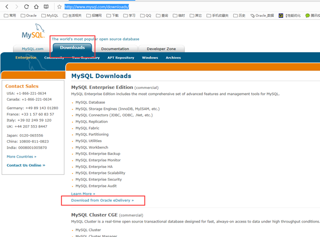Open the 招聘网 bookmarks folder

click(x=94, y=15)
